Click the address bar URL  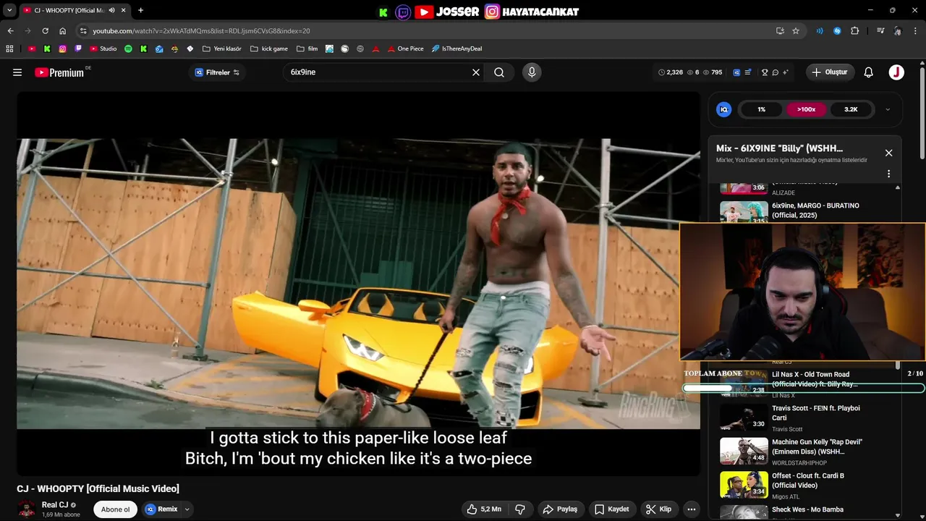201,31
